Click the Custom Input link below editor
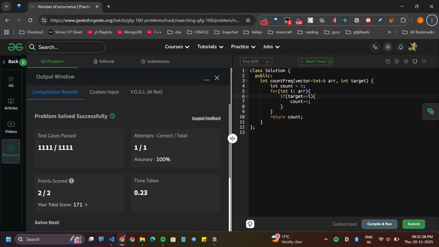Screen dimensions: 439x247 tap(345, 224)
